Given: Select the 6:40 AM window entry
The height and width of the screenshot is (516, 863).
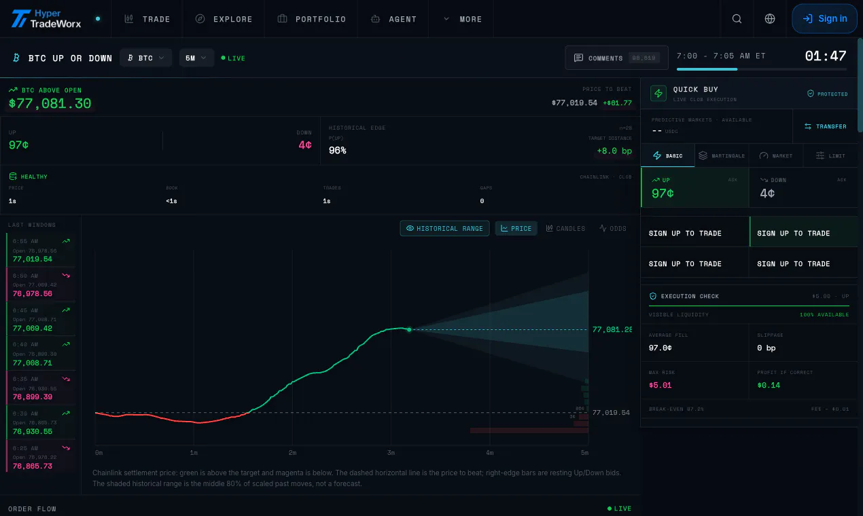Looking at the screenshot, I should 41,353.
